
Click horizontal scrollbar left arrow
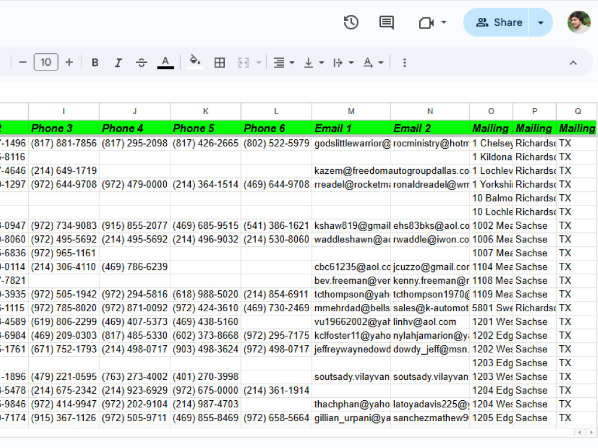[579, 432]
